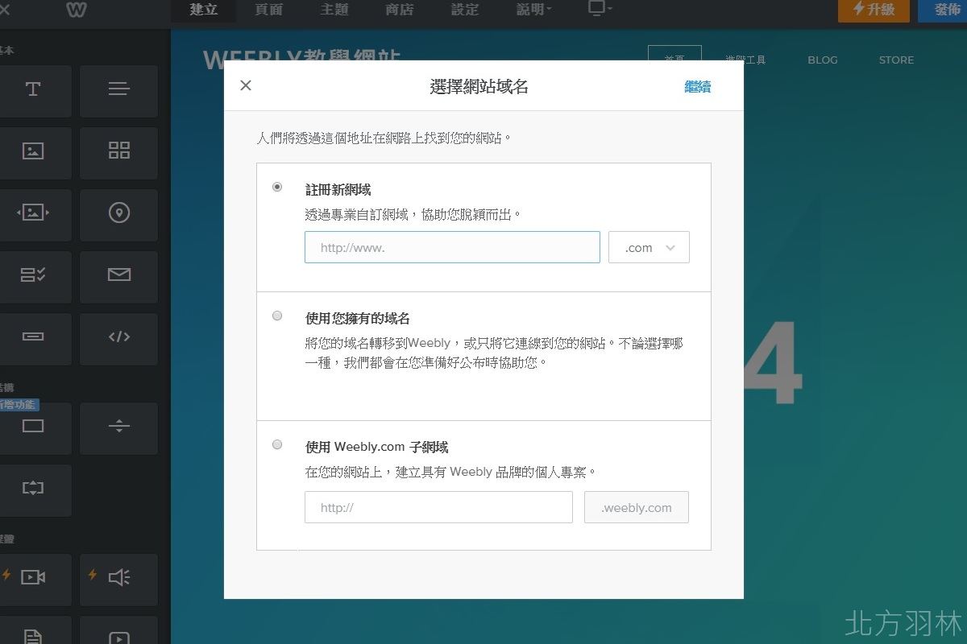Click the .weebly.com suffix box
This screenshot has height=644, width=967.
pos(637,507)
